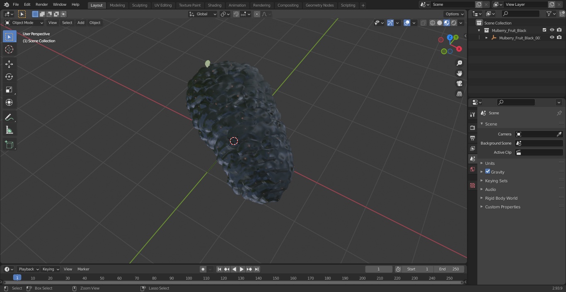Viewport: 566px width, 292px height.
Task: Open the Render menu
Action: click(41, 5)
